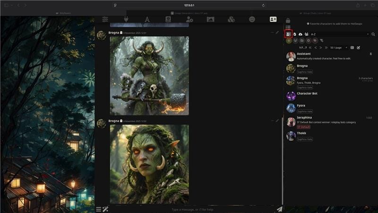Open the AI Response Configuration sliders panel

[105, 19]
